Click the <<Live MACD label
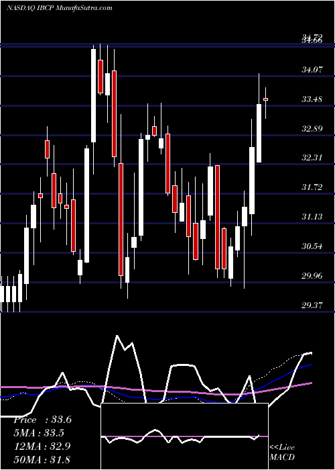 [282, 452]
